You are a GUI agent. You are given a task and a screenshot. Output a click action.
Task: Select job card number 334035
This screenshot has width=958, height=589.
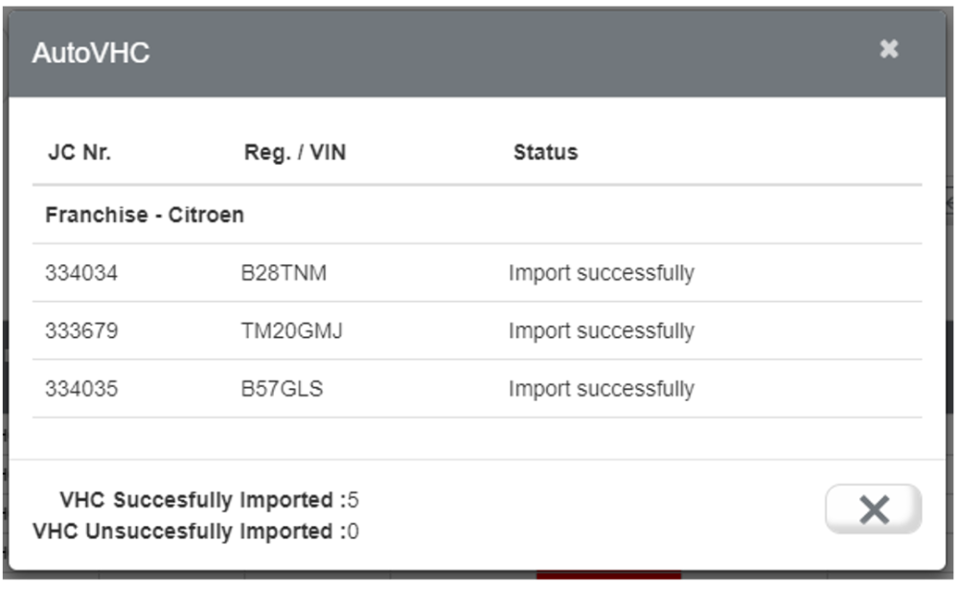81,389
